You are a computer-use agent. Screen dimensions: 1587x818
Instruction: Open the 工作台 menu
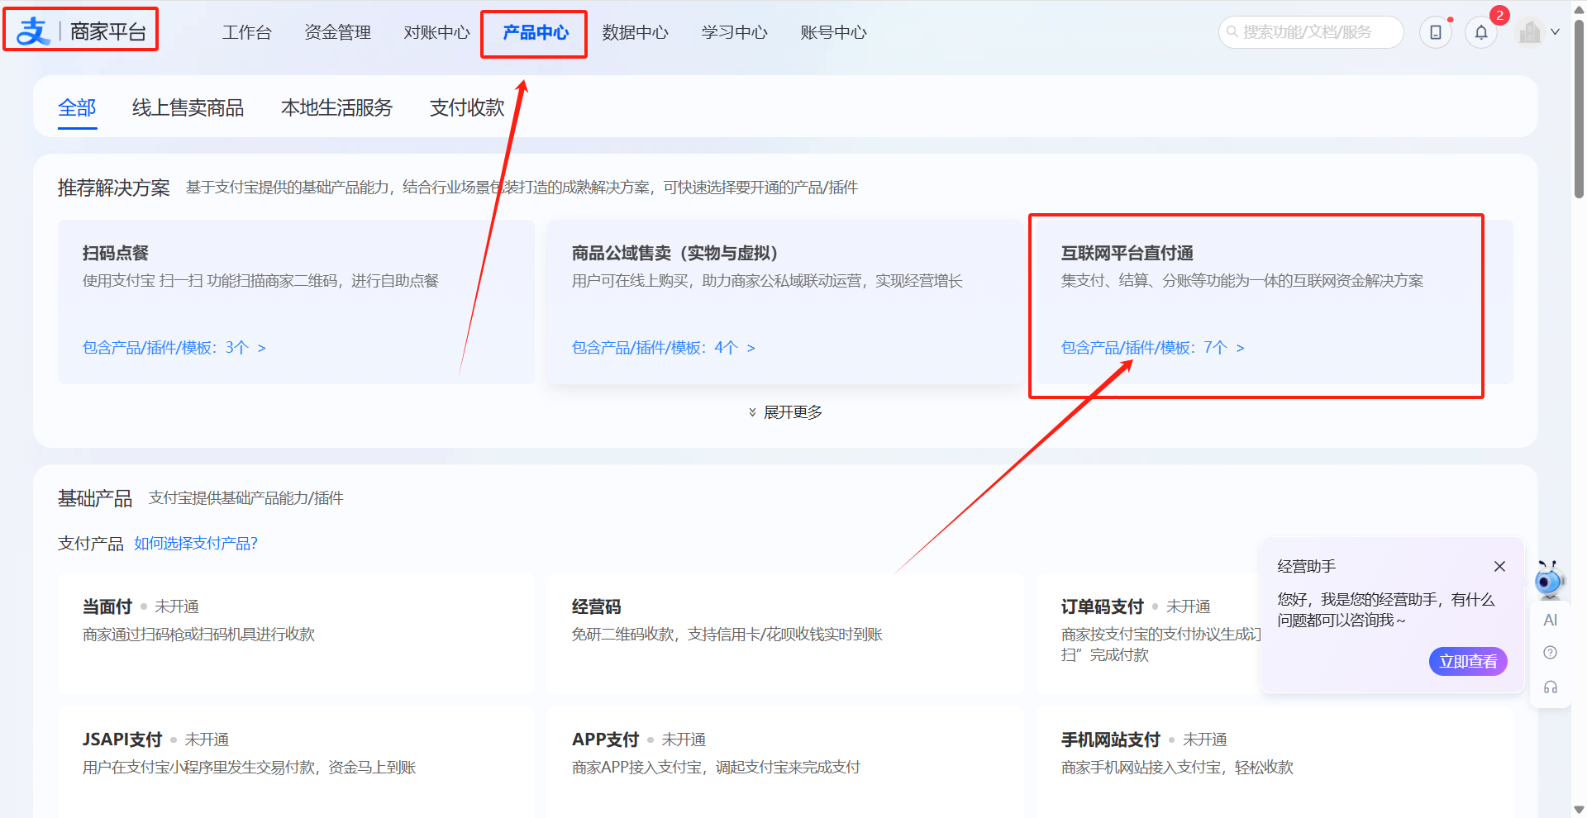[246, 32]
